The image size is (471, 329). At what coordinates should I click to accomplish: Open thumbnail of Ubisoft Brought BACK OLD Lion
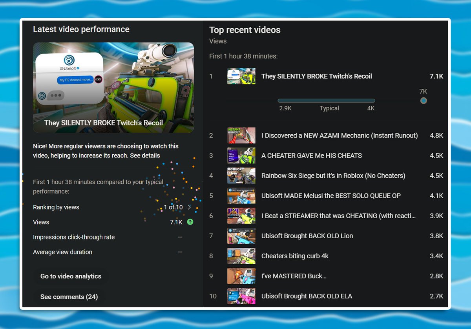click(241, 236)
